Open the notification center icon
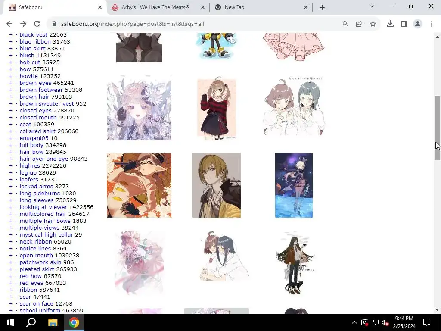This screenshot has width=441, height=331. [427, 322]
